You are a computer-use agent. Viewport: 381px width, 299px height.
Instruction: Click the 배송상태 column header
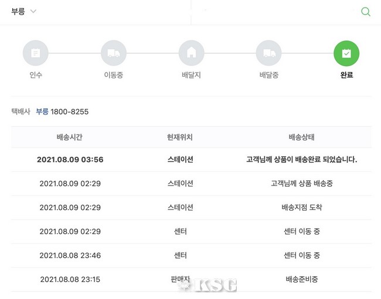(302, 138)
